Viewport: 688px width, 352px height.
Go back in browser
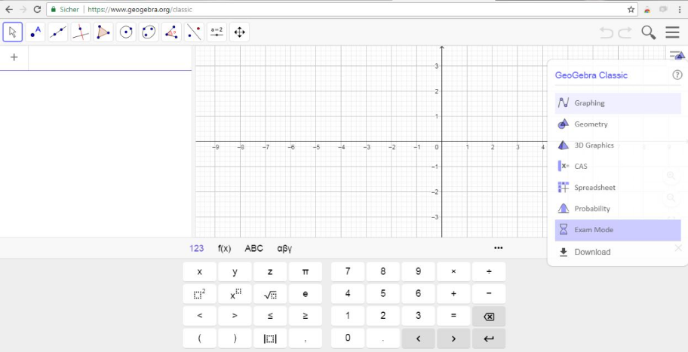click(9, 9)
